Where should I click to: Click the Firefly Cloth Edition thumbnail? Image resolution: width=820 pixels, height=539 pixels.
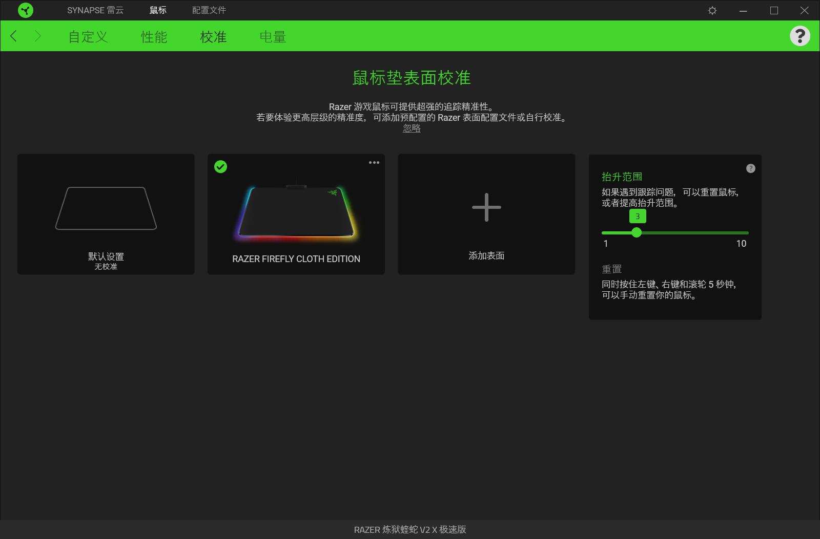point(296,215)
